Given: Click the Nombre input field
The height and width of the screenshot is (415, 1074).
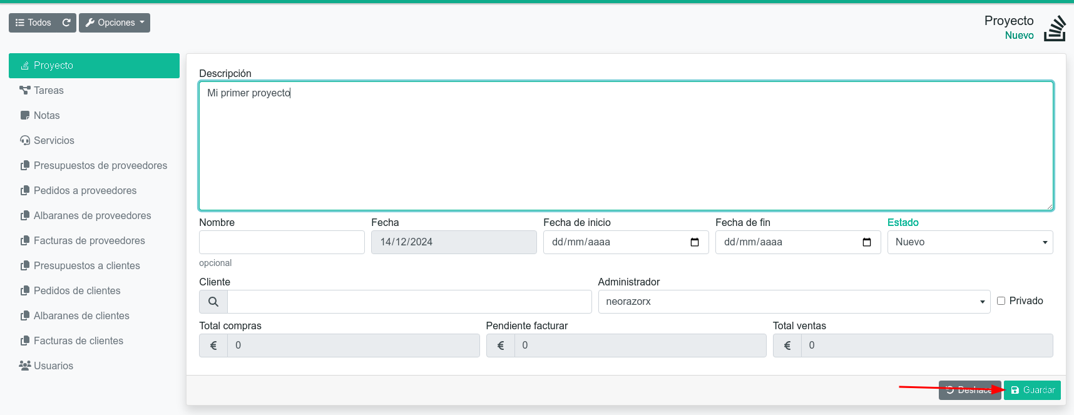Looking at the screenshot, I should tap(282, 242).
